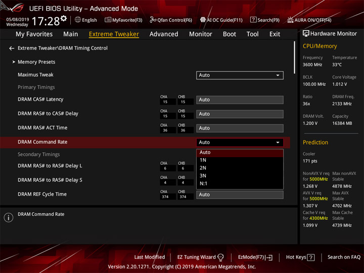Launch AI OC Guide brain icon

203,20
